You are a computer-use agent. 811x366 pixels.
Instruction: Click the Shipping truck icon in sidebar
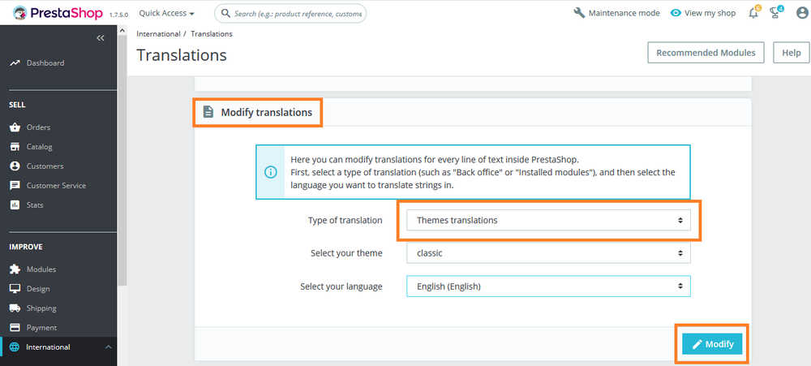tap(15, 308)
